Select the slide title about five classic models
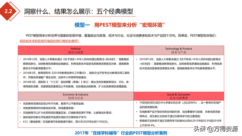242x136 pixels. pyautogui.click(x=78, y=12)
